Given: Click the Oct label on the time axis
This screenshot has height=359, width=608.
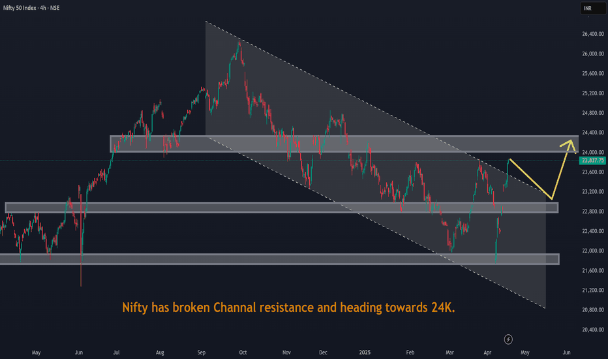Looking at the screenshot, I should tap(243, 352).
